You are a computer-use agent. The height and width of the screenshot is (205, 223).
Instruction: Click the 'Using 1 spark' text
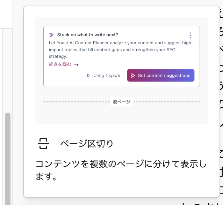click(106, 75)
